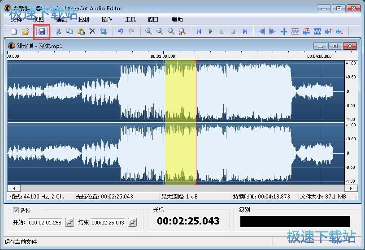Copy the selected audio
The width and height of the screenshot is (365, 250).
pyautogui.click(x=70, y=31)
